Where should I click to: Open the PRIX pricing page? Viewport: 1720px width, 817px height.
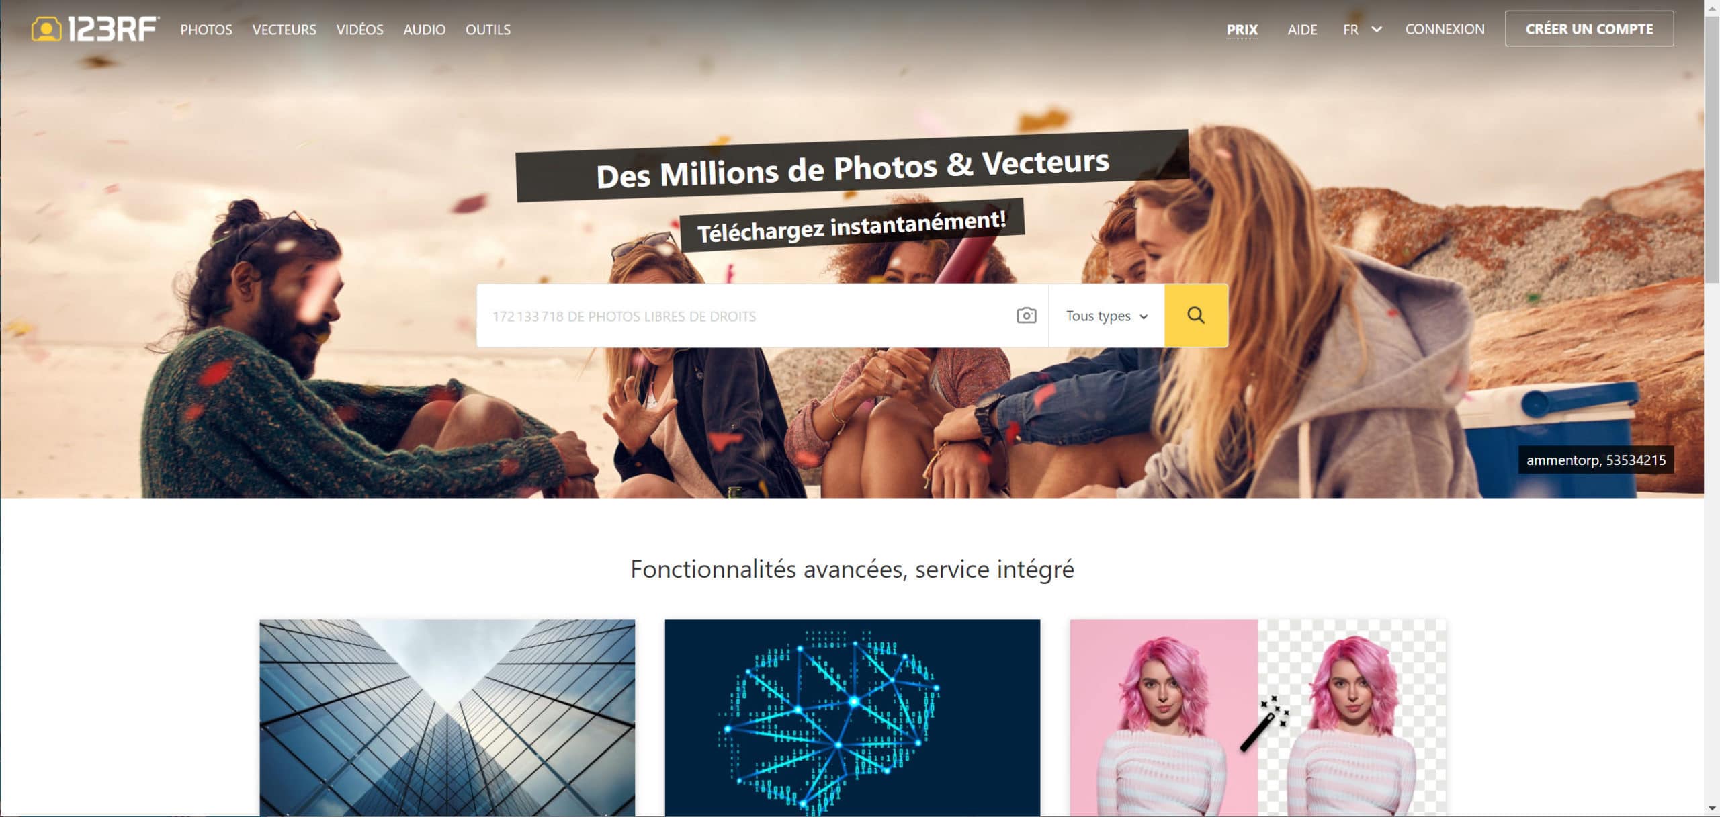1242,30
